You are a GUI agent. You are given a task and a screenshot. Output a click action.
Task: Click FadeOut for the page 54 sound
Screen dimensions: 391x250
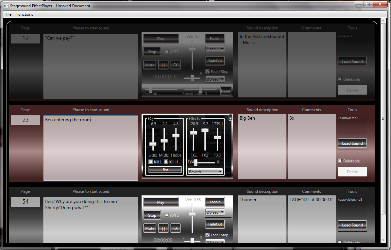[215, 224]
